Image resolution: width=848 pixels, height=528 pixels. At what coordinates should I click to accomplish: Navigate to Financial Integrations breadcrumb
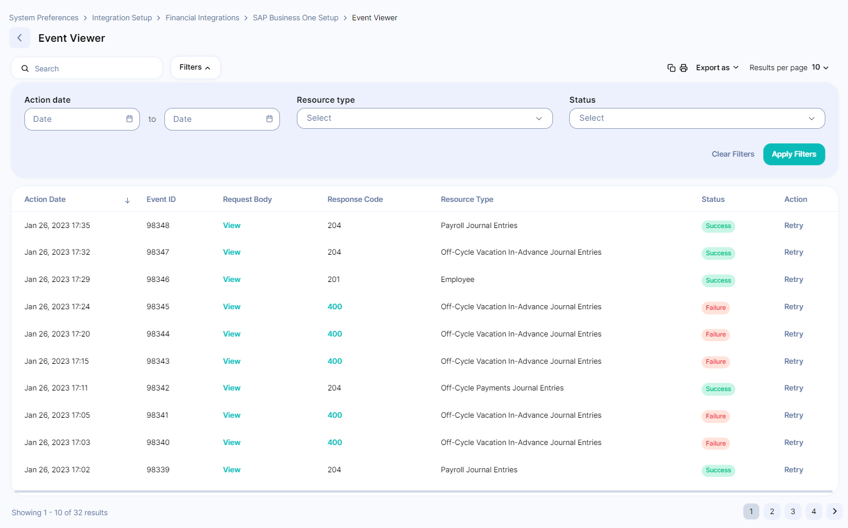202,18
